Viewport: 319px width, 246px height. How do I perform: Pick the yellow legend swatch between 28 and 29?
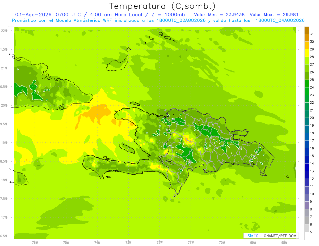(307, 53)
